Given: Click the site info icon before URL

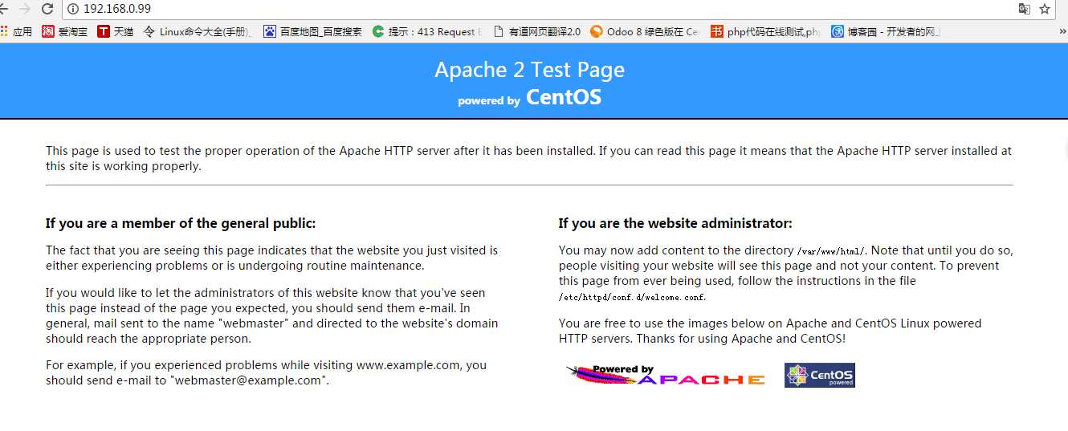Looking at the screenshot, I should tap(72, 9).
